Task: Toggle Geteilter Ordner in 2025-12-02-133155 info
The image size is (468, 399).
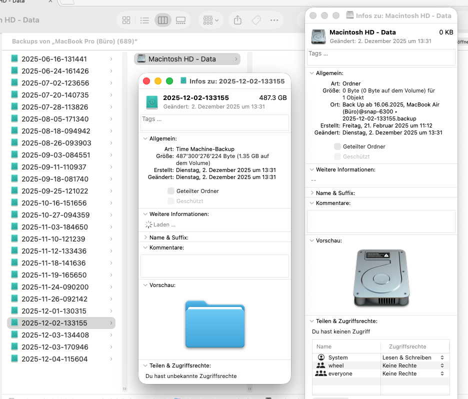Action: 171,191
